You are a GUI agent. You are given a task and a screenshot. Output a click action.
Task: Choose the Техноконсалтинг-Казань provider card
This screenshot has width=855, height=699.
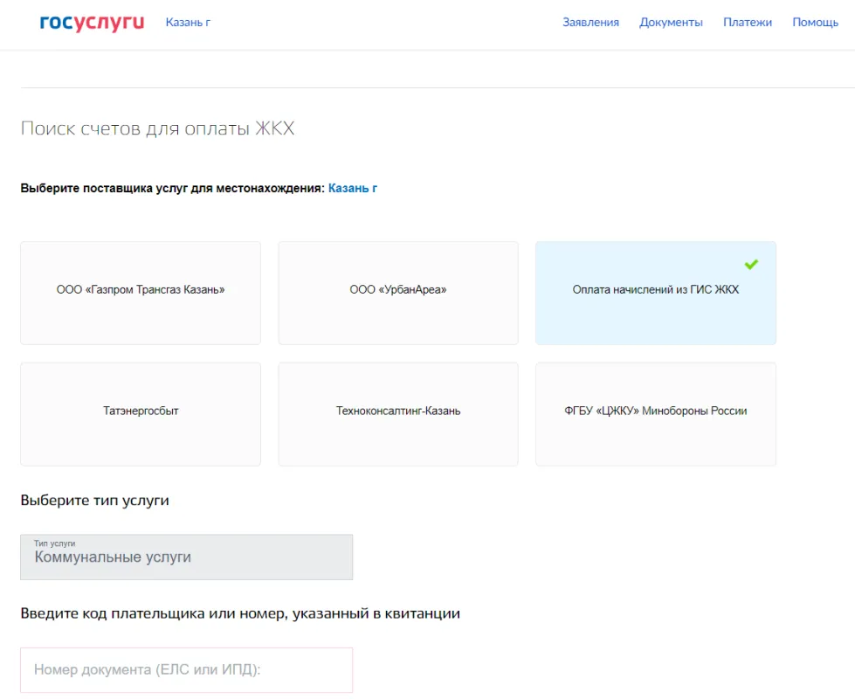[398, 414]
